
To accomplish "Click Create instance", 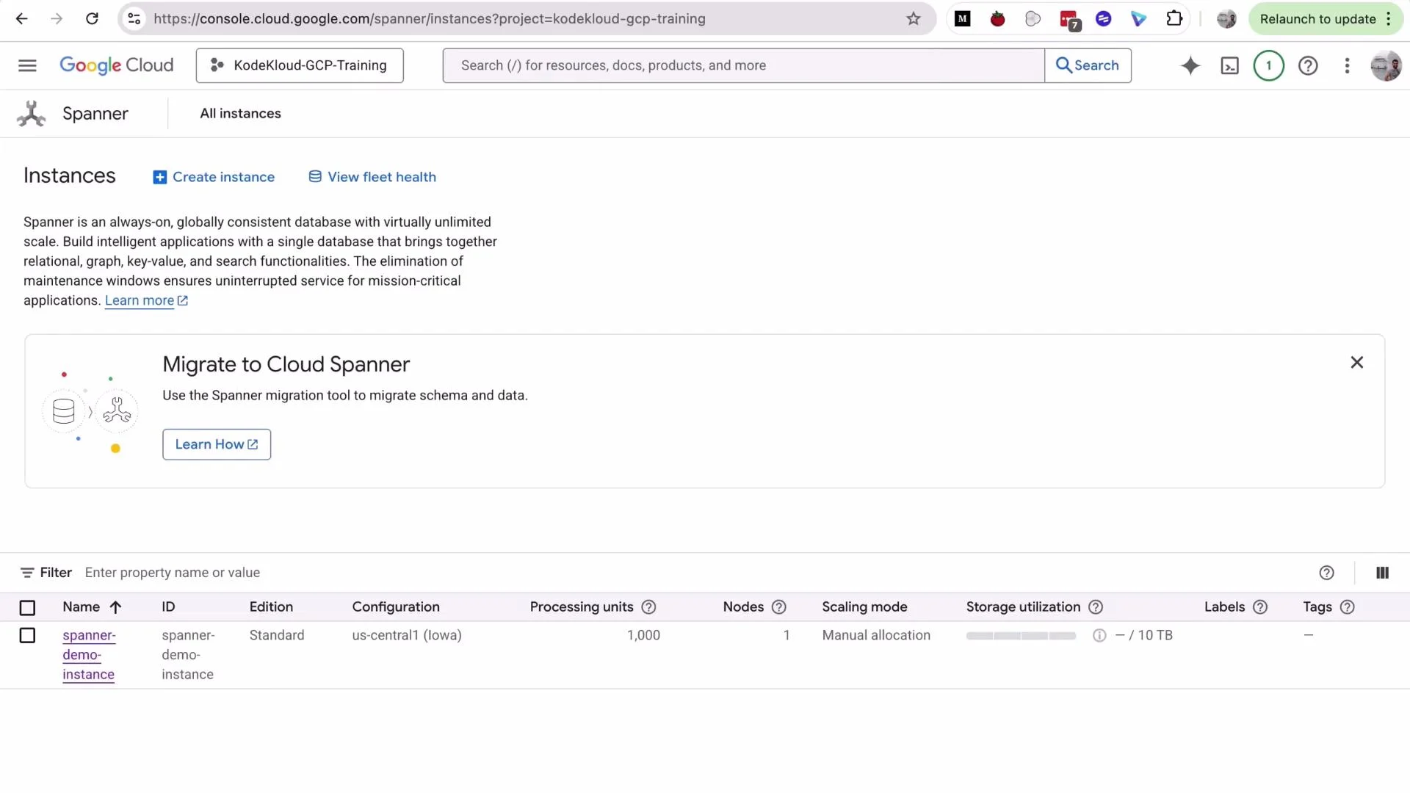I will [214, 177].
